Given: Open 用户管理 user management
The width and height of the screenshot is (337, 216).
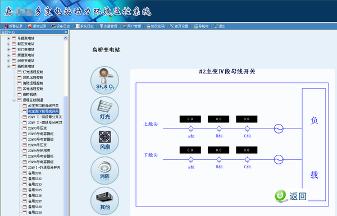Looking at the screenshot, I should 132,26.
